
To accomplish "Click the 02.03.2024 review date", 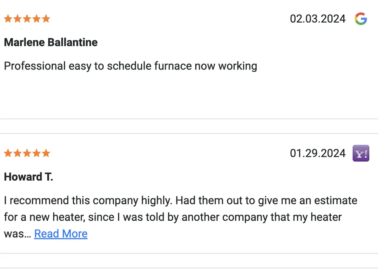I will (318, 19).
